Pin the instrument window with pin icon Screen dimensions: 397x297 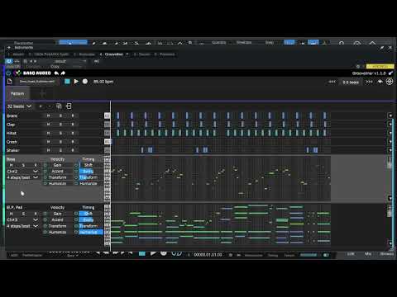coord(382,48)
